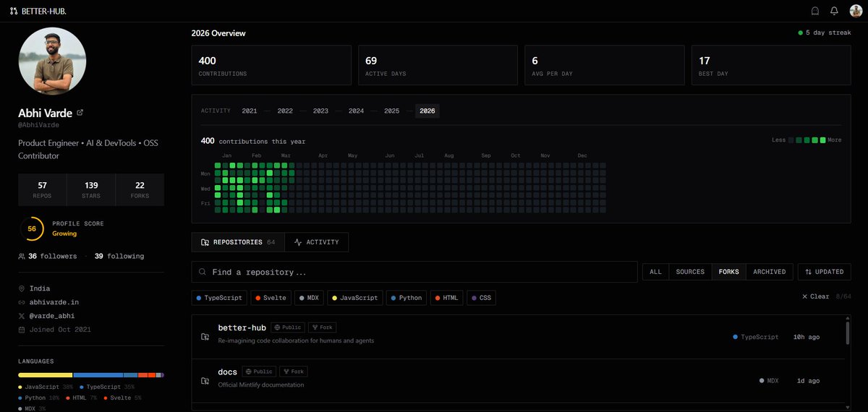Click the 139 STARS stat box
Screen dimensions: 868x412
(x=91, y=190)
